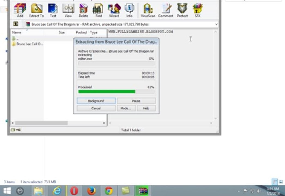Click the Add archive toolbar icon

coord(20,10)
